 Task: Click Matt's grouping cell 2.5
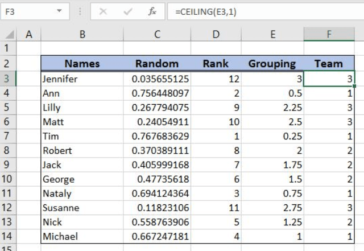point(273,122)
